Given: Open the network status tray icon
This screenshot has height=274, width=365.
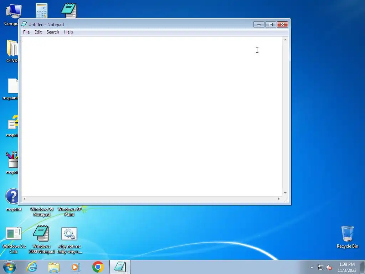Looking at the screenshot, I should tap(320, 268).
